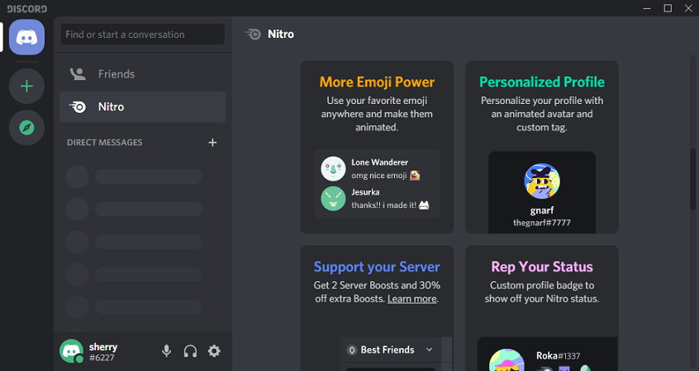
Task: Maximize the Discord window
Action: click(x=668, y=8)
